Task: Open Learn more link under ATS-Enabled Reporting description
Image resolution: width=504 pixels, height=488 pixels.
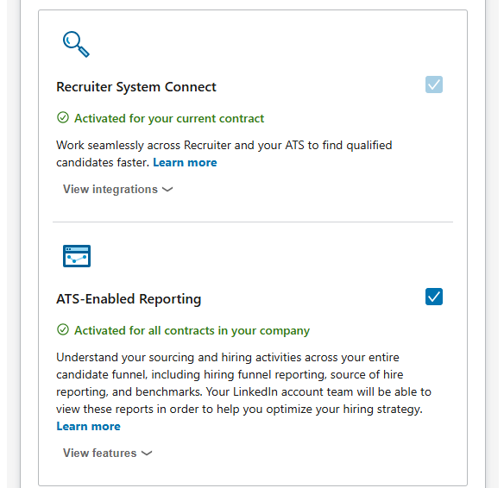Action: [88, 427]
